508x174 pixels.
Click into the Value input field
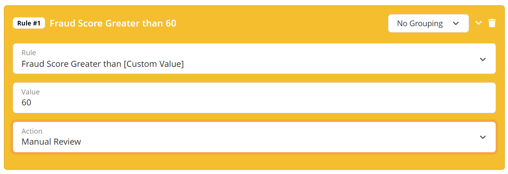pyautogui.click(x=254, y=98)
